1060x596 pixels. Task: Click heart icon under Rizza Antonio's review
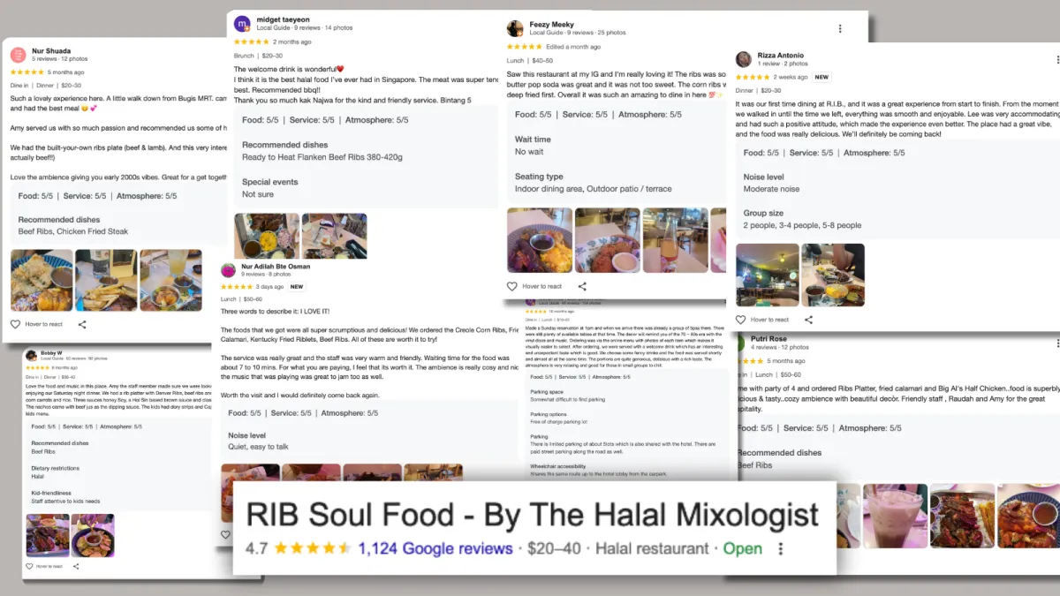[x=741, y=320]
